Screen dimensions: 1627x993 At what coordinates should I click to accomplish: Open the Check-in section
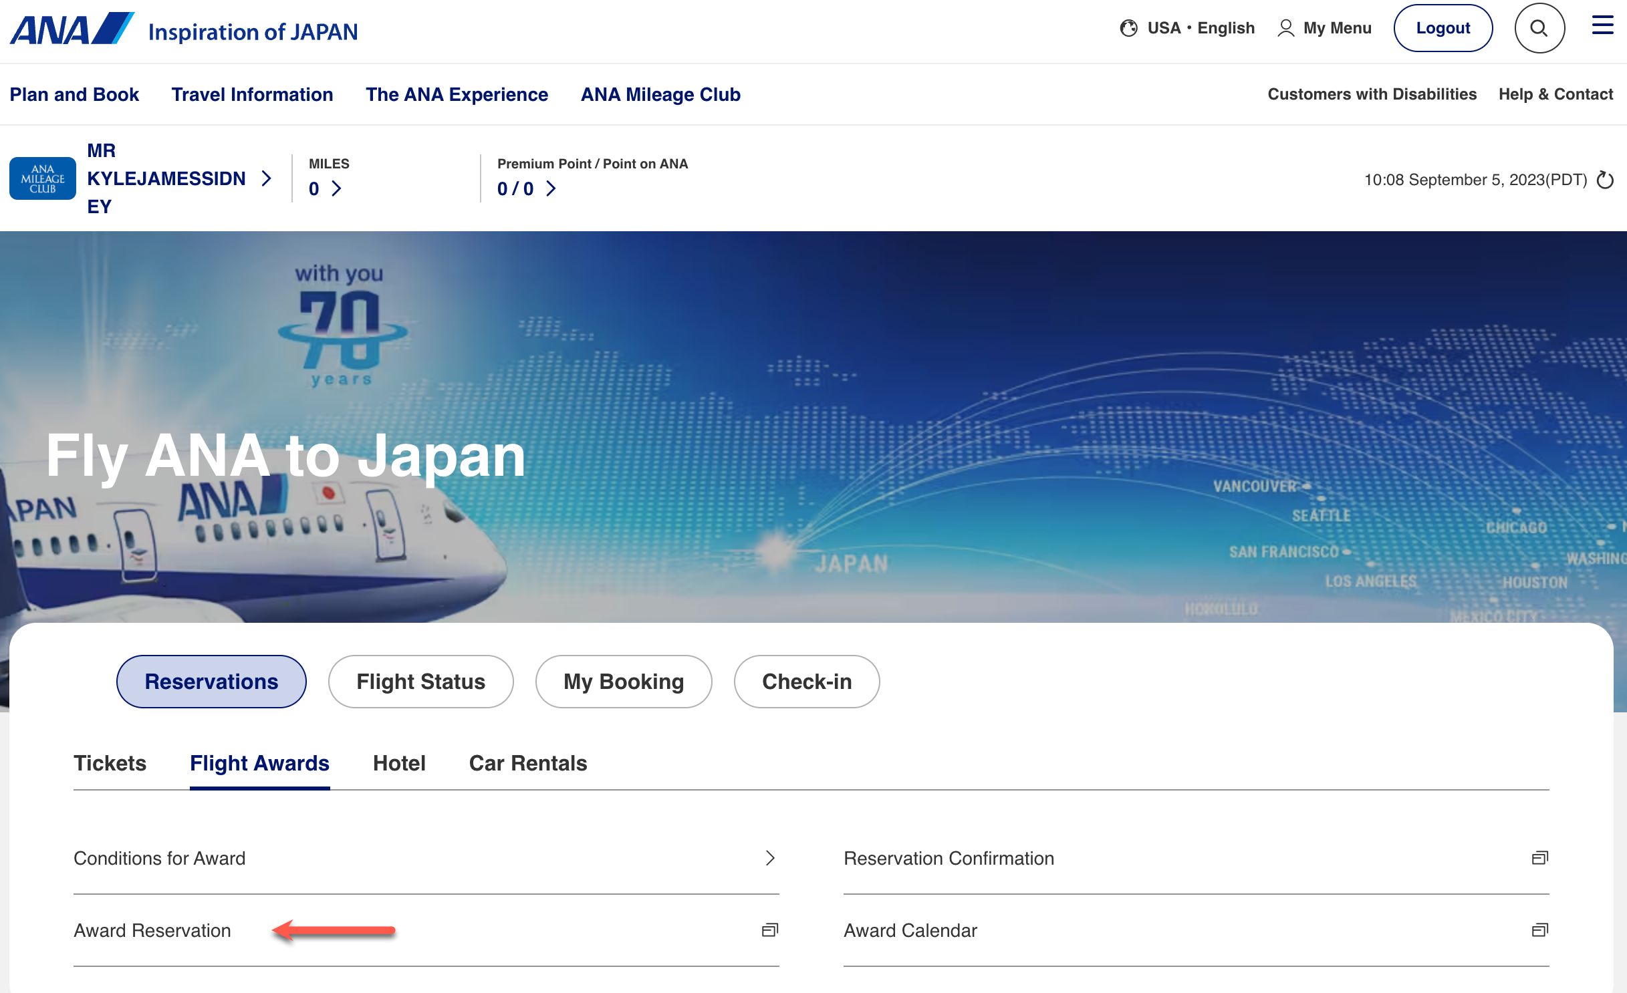807,682
